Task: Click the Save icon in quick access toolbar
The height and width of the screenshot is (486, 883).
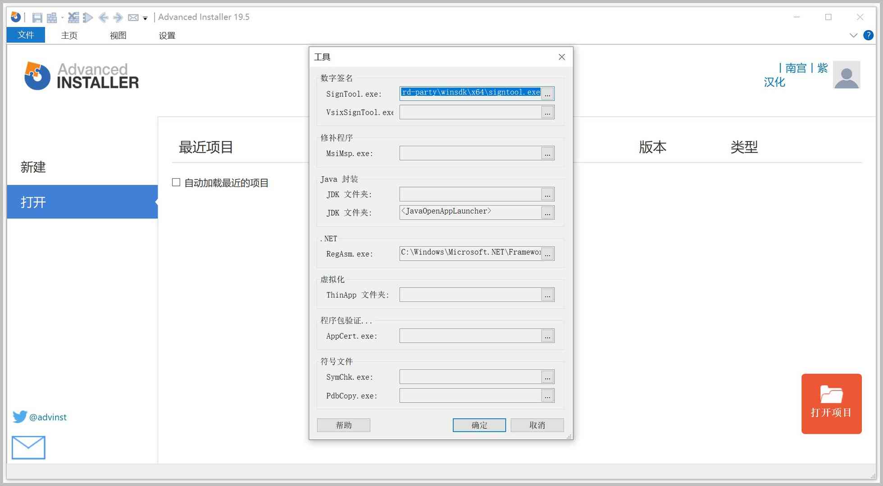Action: [x=37, y=18]
